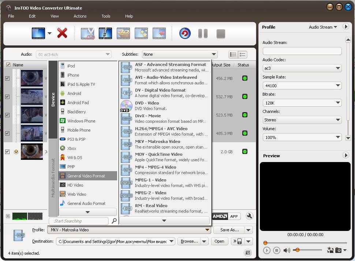Uncheck the 485.3 MB file row
Screen dimensions: 355x261
click(7, 133)
